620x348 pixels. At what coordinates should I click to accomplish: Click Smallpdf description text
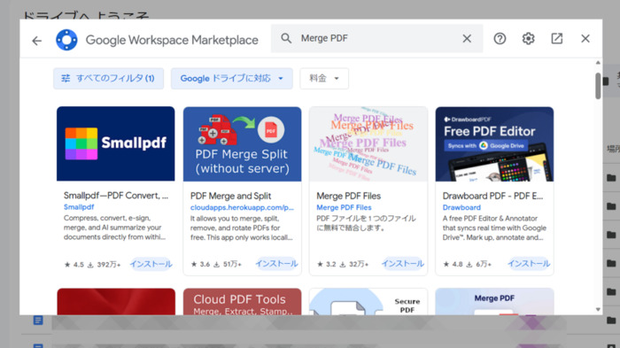tap(114, 228)
